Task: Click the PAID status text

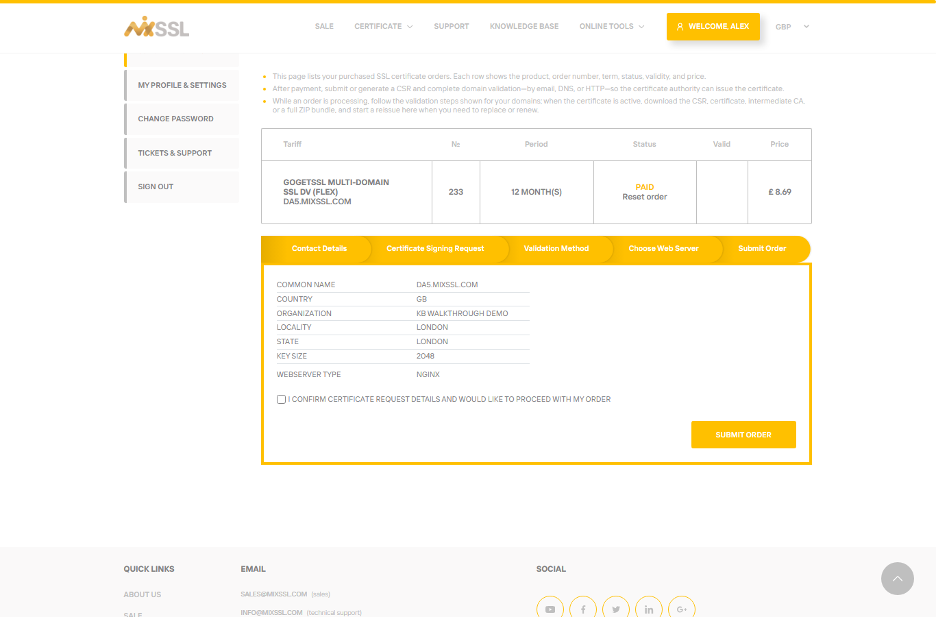Action: (x=645, y=187)
